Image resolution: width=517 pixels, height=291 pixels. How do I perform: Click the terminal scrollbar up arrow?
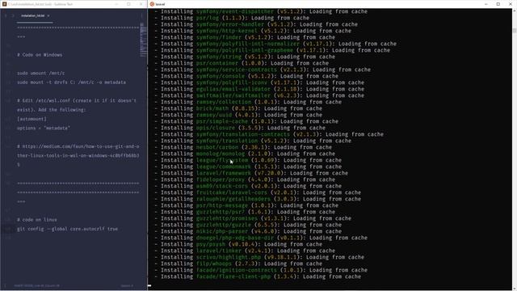pyautogui.click(x=515, y=11)
